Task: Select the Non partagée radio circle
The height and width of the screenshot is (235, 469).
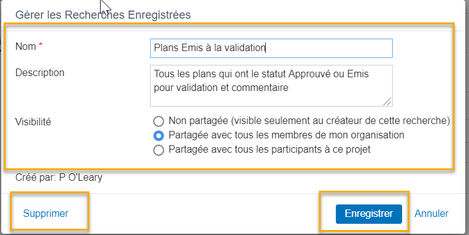Action: tap(159, 122)
